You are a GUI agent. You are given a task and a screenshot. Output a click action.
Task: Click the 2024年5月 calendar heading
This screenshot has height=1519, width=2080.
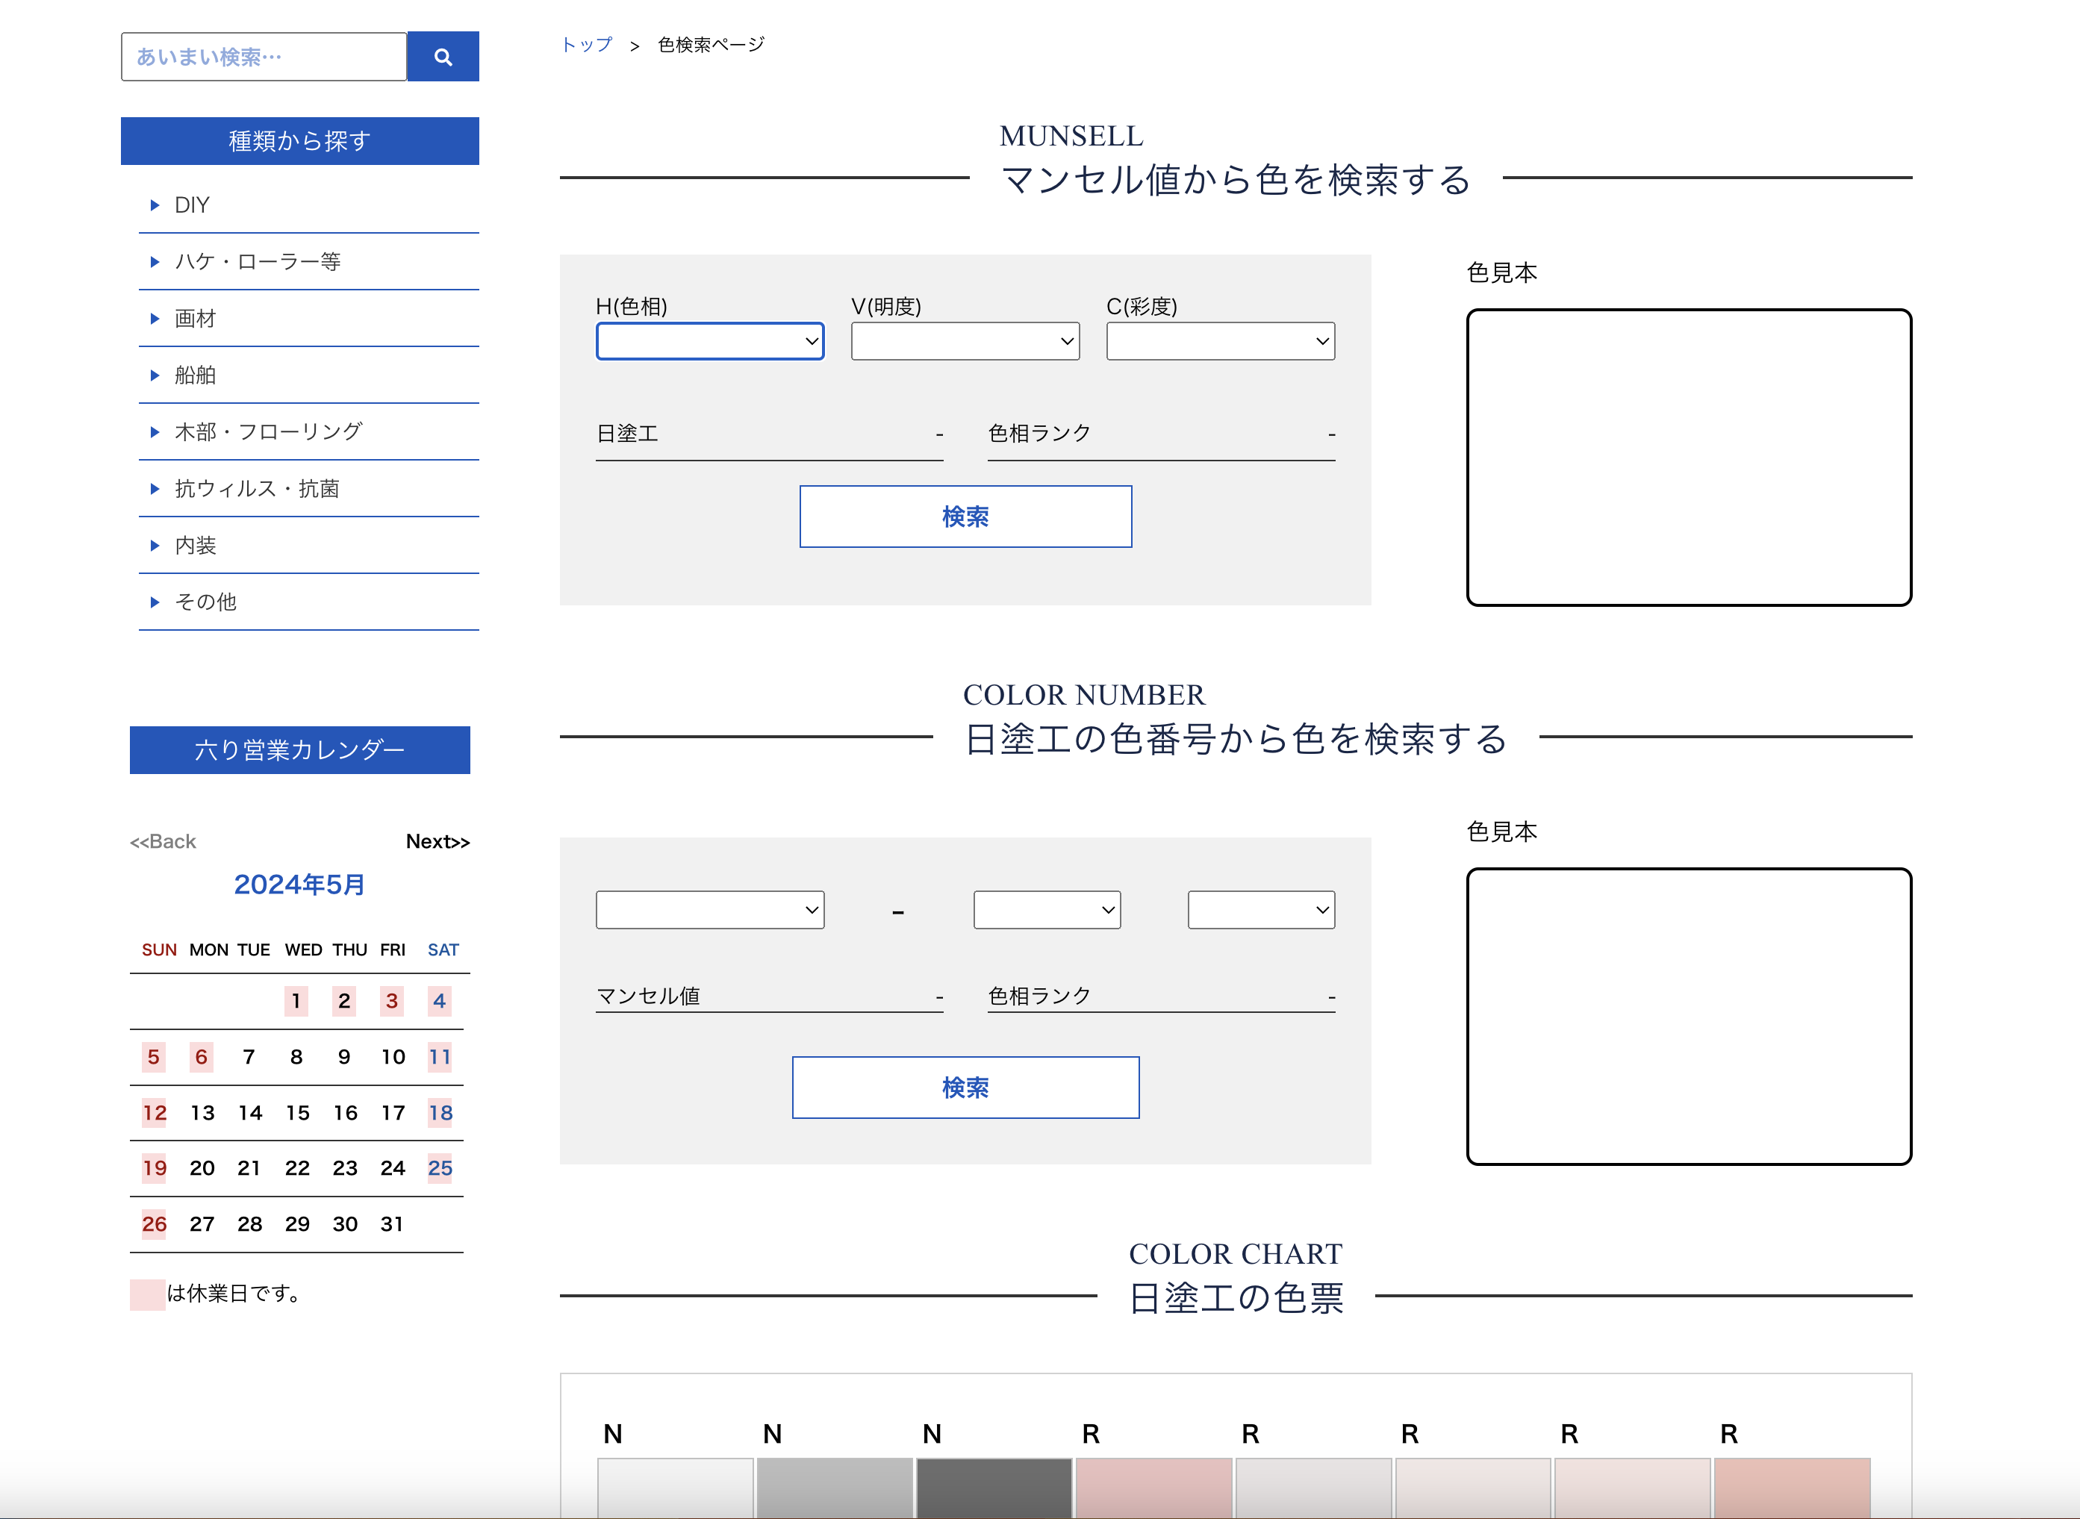300,885
